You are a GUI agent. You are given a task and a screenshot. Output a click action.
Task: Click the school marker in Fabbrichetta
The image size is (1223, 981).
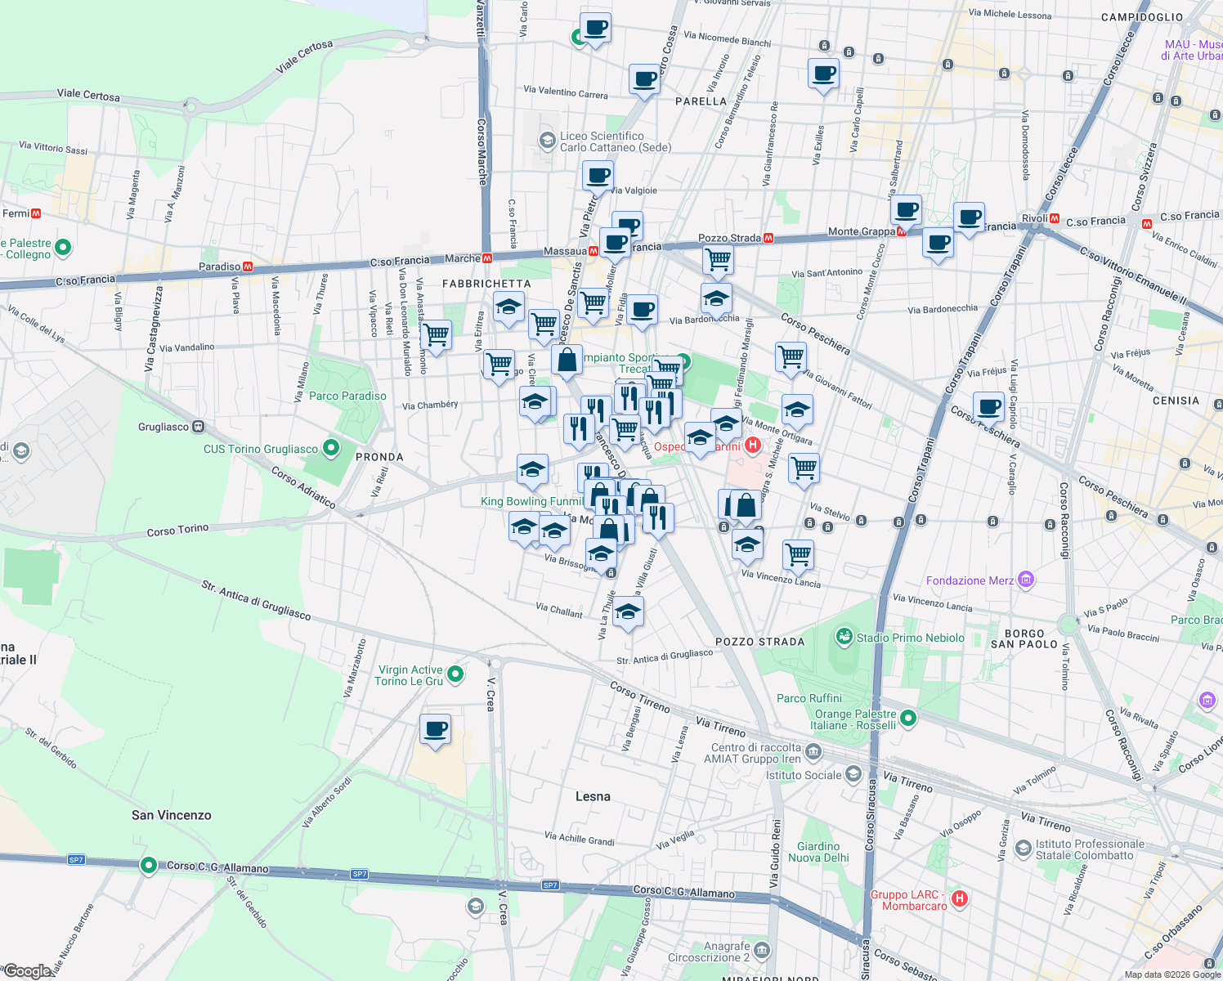pos(508,308)
